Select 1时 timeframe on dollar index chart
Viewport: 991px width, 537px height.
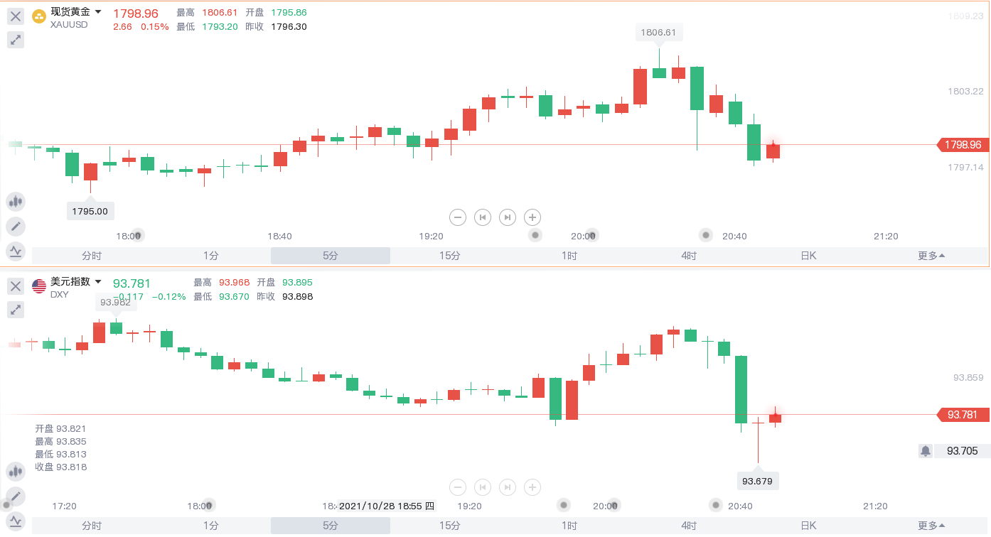(569, 526)
